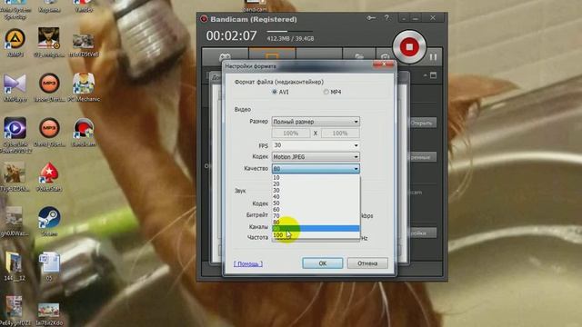Screen dimensions: 582x327
Task: Click the Открыть button in Bandicam window
Action: click(x=422, y=123)
